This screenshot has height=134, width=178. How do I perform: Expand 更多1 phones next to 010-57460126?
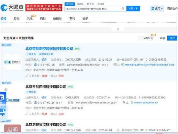[x=59, y=103]
